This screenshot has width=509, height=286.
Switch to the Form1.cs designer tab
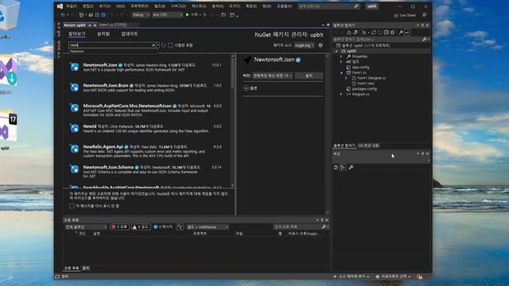click(x=113, y=25)
